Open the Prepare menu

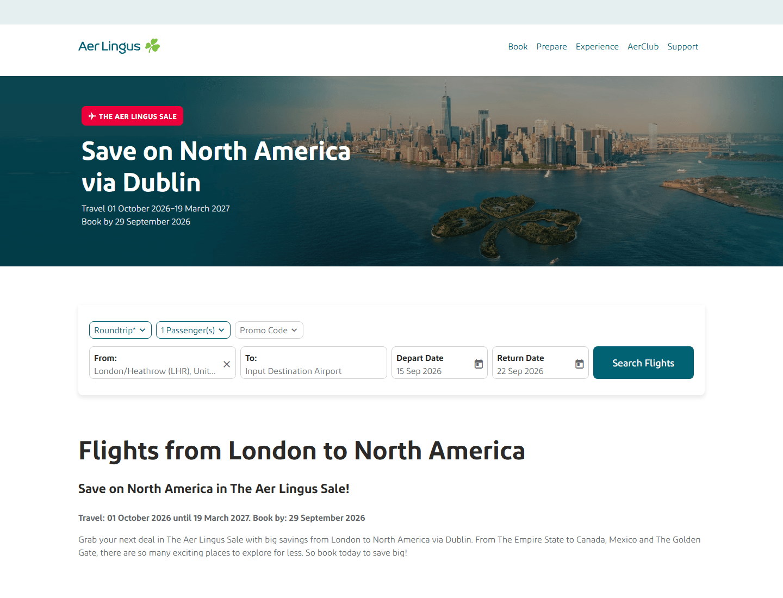click(551, 47)
